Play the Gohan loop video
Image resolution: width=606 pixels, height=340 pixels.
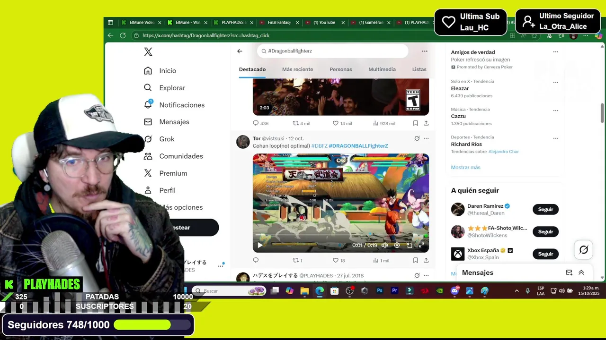click(259, 245)
